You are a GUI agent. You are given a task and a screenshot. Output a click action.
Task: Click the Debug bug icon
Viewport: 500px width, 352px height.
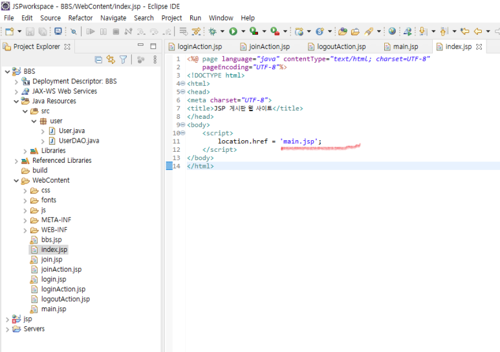pos(212,31)
